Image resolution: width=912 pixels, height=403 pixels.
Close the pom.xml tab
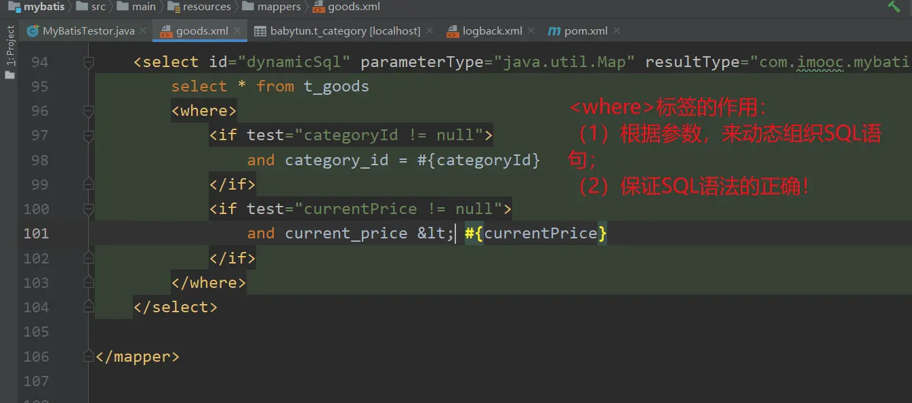point(616,31)
